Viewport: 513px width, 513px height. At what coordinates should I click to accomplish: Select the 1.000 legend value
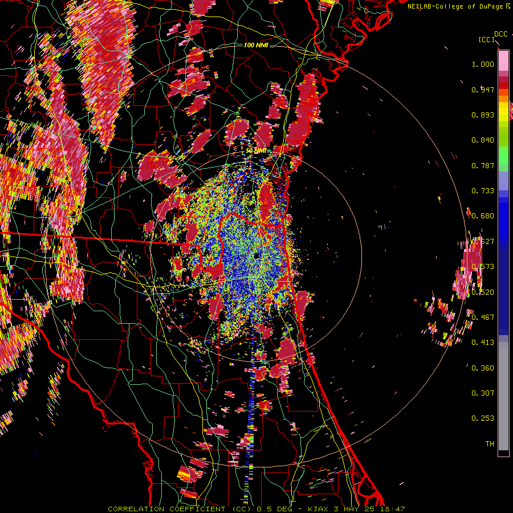click(483, 64)
